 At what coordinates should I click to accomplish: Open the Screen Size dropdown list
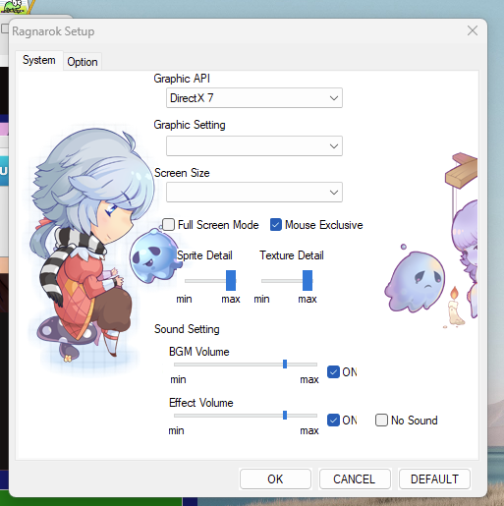(x=254, y=192)
